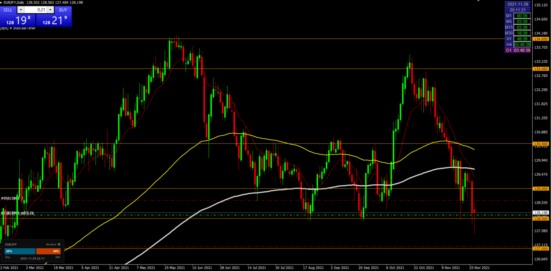Select the M30 timeframe in bar timer
551x271 pixels.
click(x=509, y=33)
